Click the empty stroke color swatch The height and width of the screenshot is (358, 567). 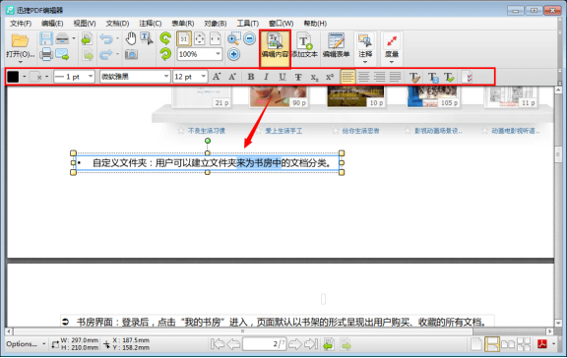35,77
